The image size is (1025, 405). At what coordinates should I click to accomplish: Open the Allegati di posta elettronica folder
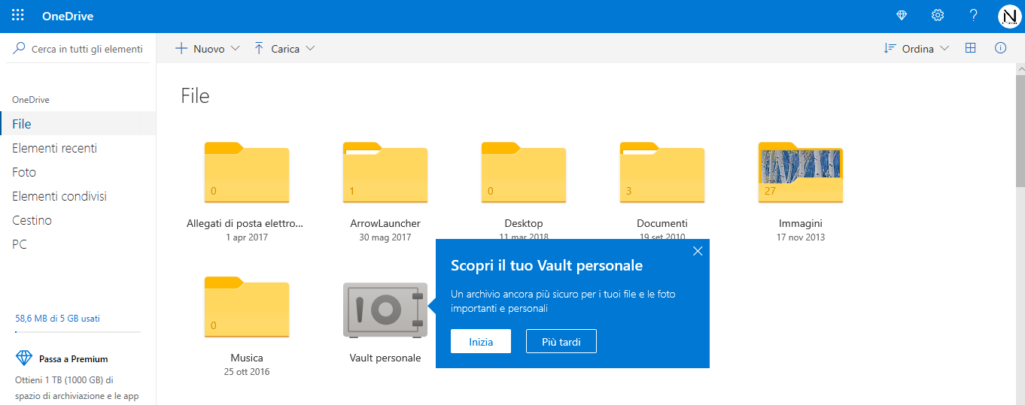tap(247, 172)
